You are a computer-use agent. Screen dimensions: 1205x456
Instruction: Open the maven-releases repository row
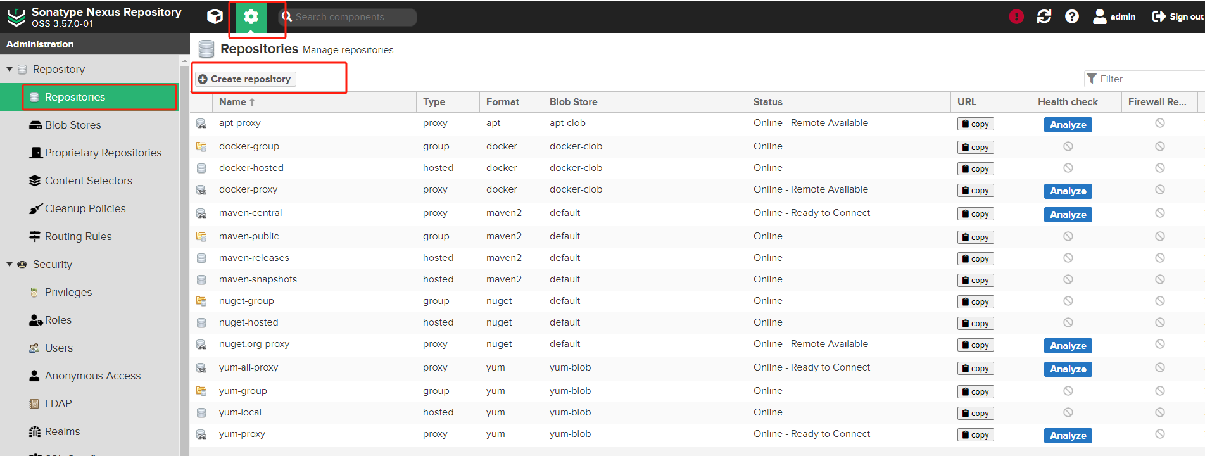[697, 258]
